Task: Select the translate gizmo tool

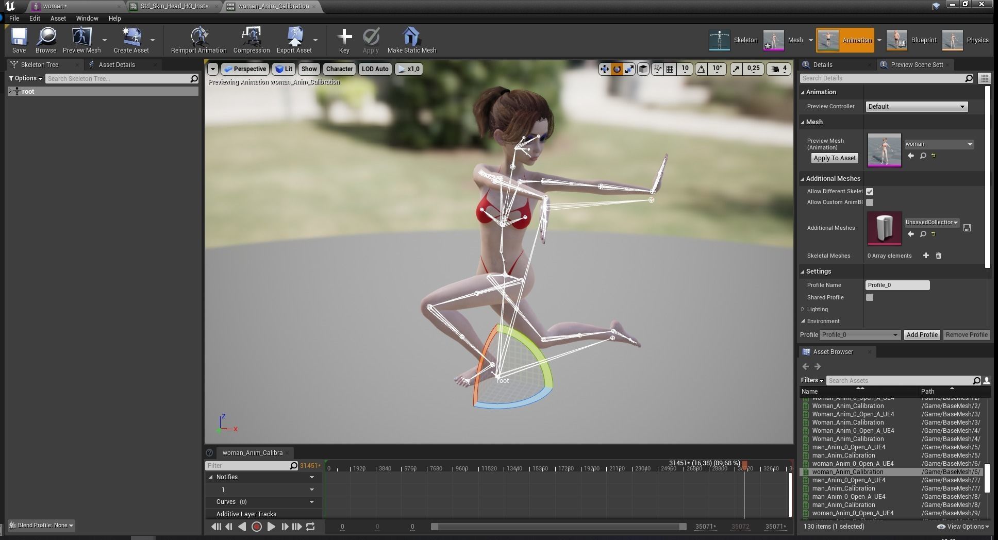Action: pyautogui.click(x=605, y=69)
